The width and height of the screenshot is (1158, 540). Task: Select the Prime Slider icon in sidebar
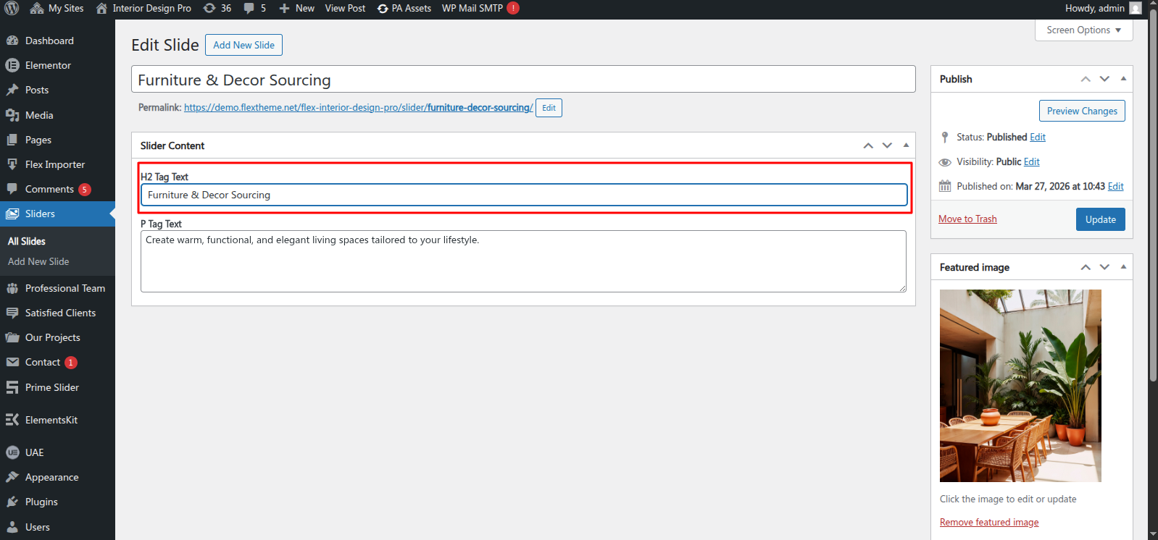click(12, 387)
